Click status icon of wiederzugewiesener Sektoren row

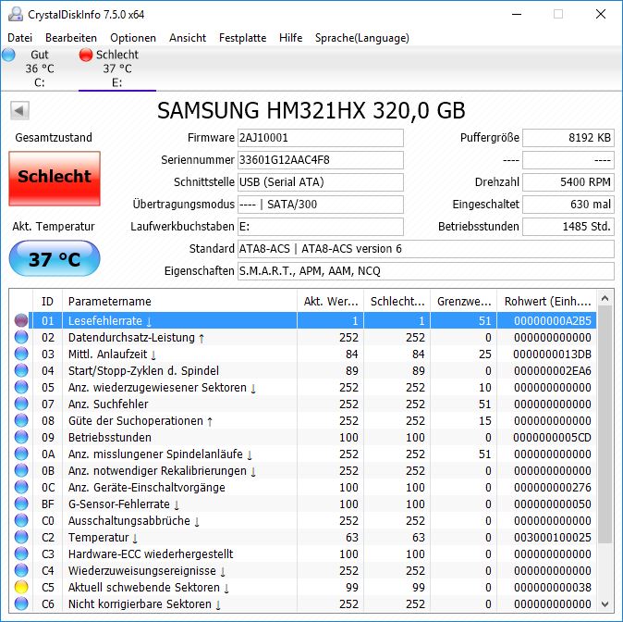(21, 387)
